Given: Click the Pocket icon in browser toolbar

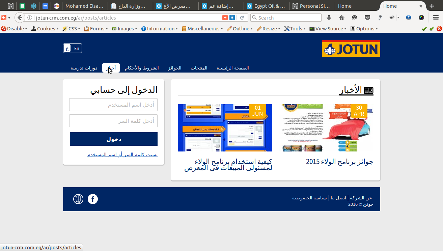Looking at the screenshot, I should (367, 18).
